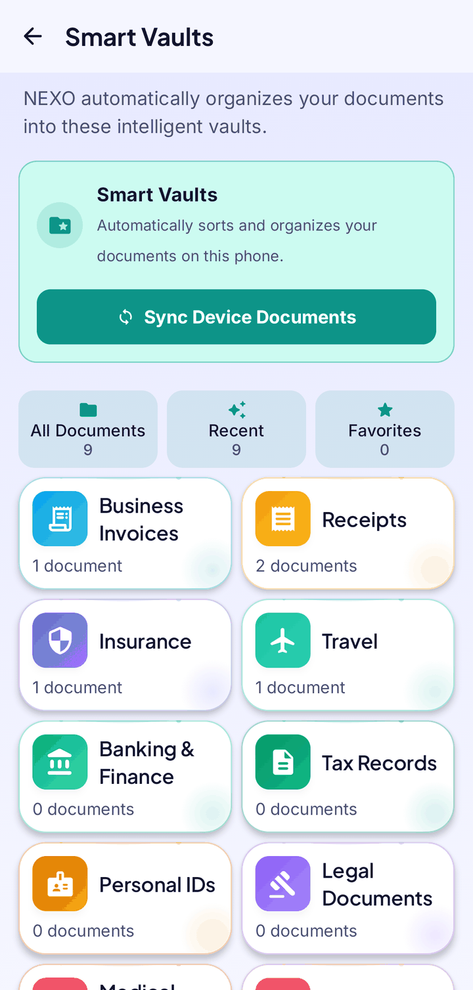Open the Business Invoices vault

coord(125,534)
